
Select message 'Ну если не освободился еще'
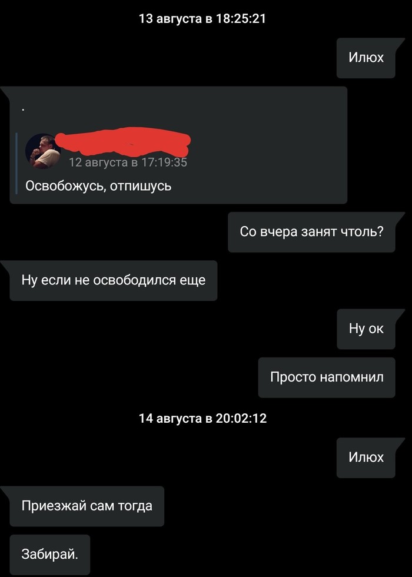pyautogui.click(x=113, y=280)
